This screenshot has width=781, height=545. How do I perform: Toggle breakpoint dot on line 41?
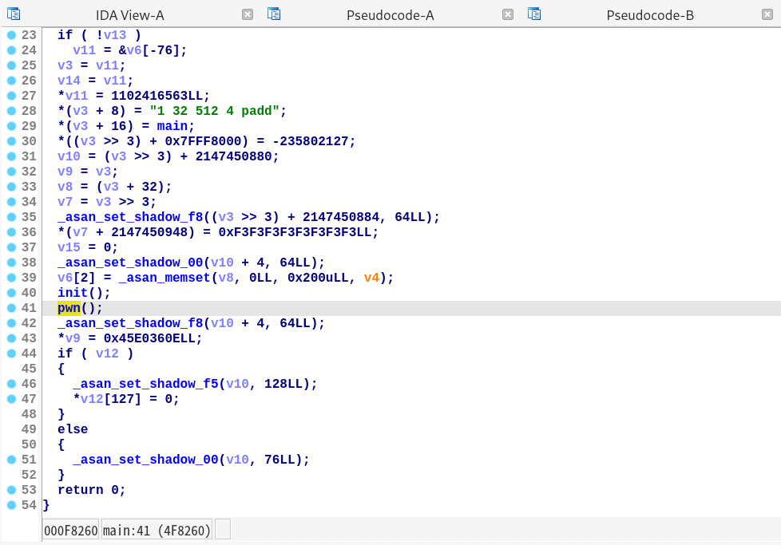pos(11,308)
